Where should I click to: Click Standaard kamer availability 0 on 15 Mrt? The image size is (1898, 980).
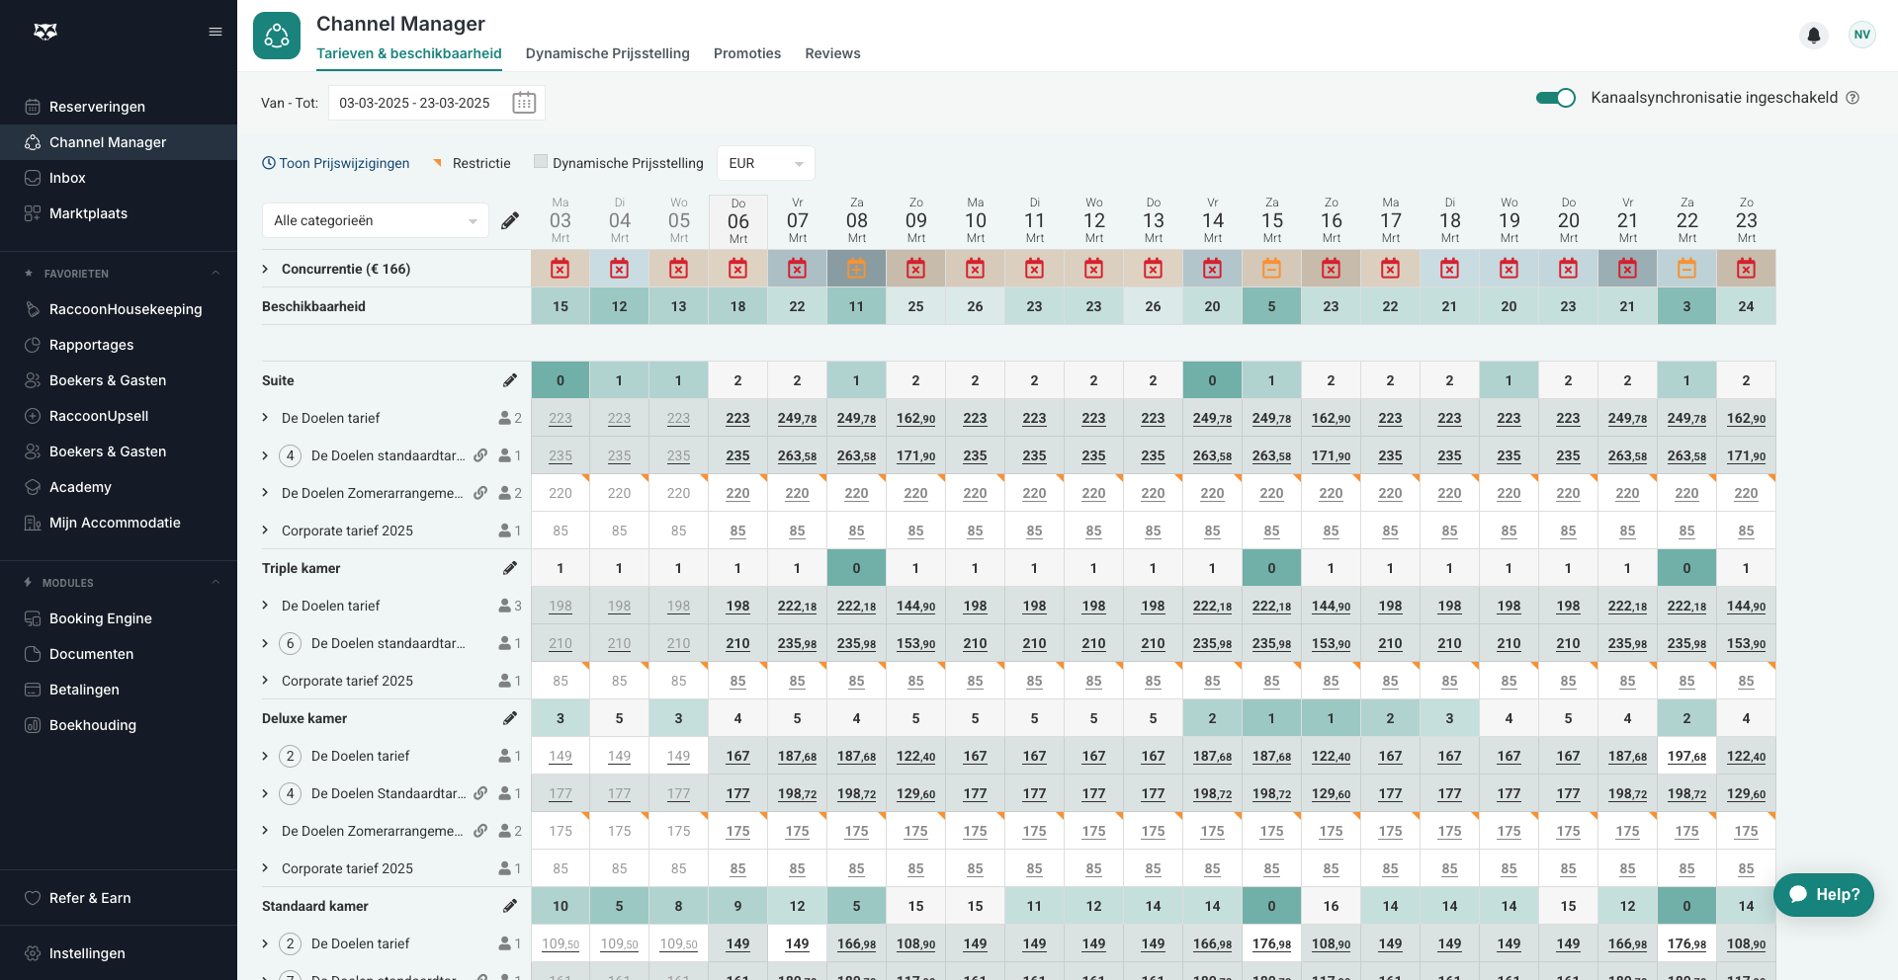click(1272, 906)
